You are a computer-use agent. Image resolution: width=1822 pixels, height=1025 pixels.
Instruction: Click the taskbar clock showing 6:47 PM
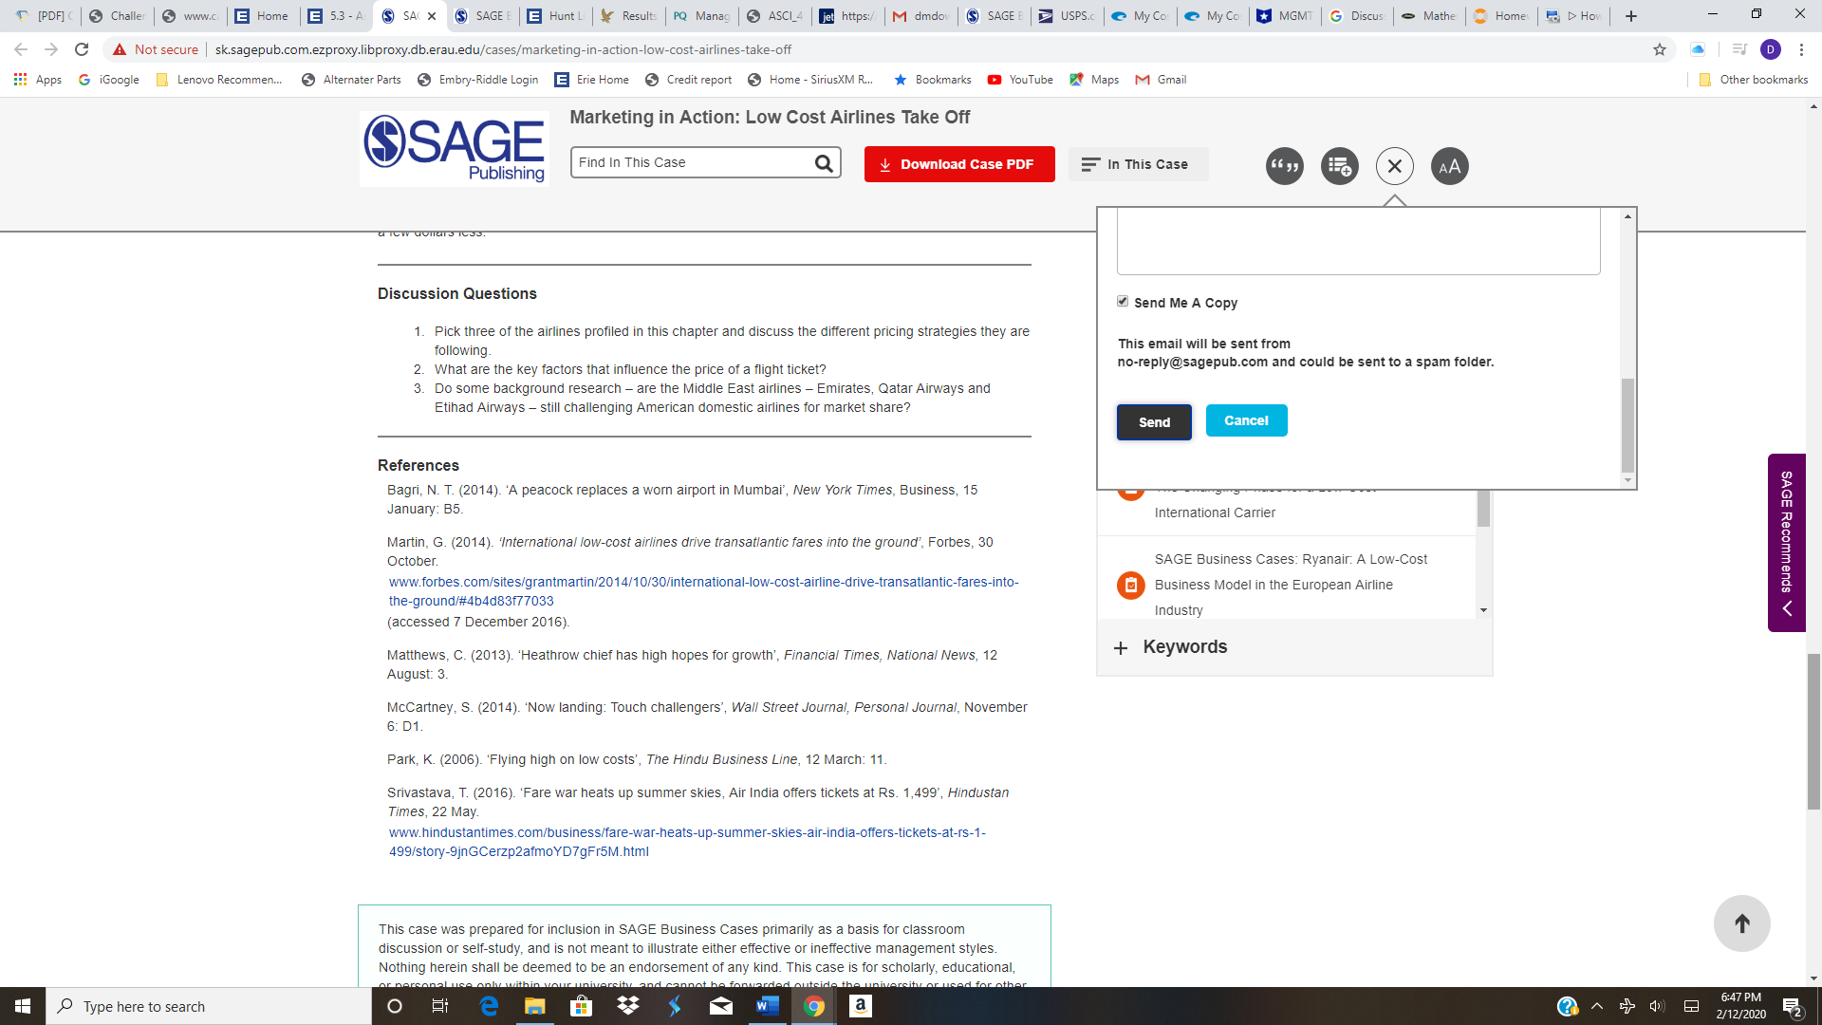point(1740,1006)
